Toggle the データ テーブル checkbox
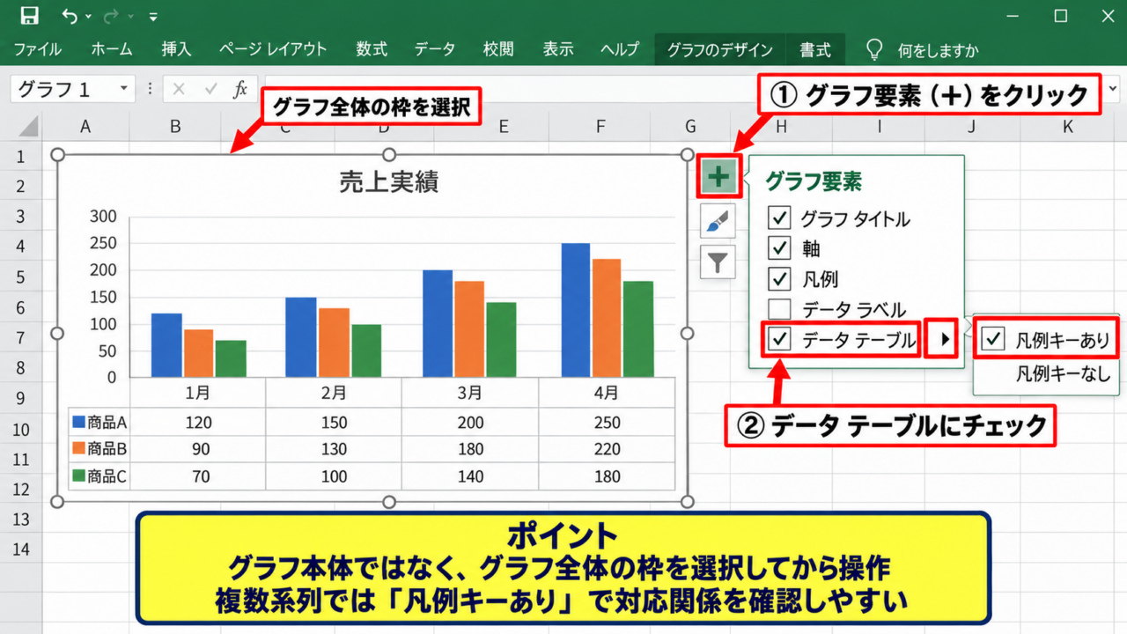1127x634 pixels. (x=779, y=341)
